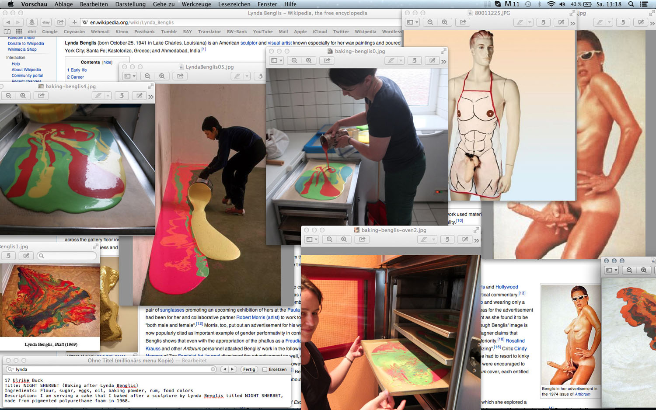656x410 pixels.
Task: Open the 'About Wikipedia' sidebar link
Action: [x=26, y=69]
